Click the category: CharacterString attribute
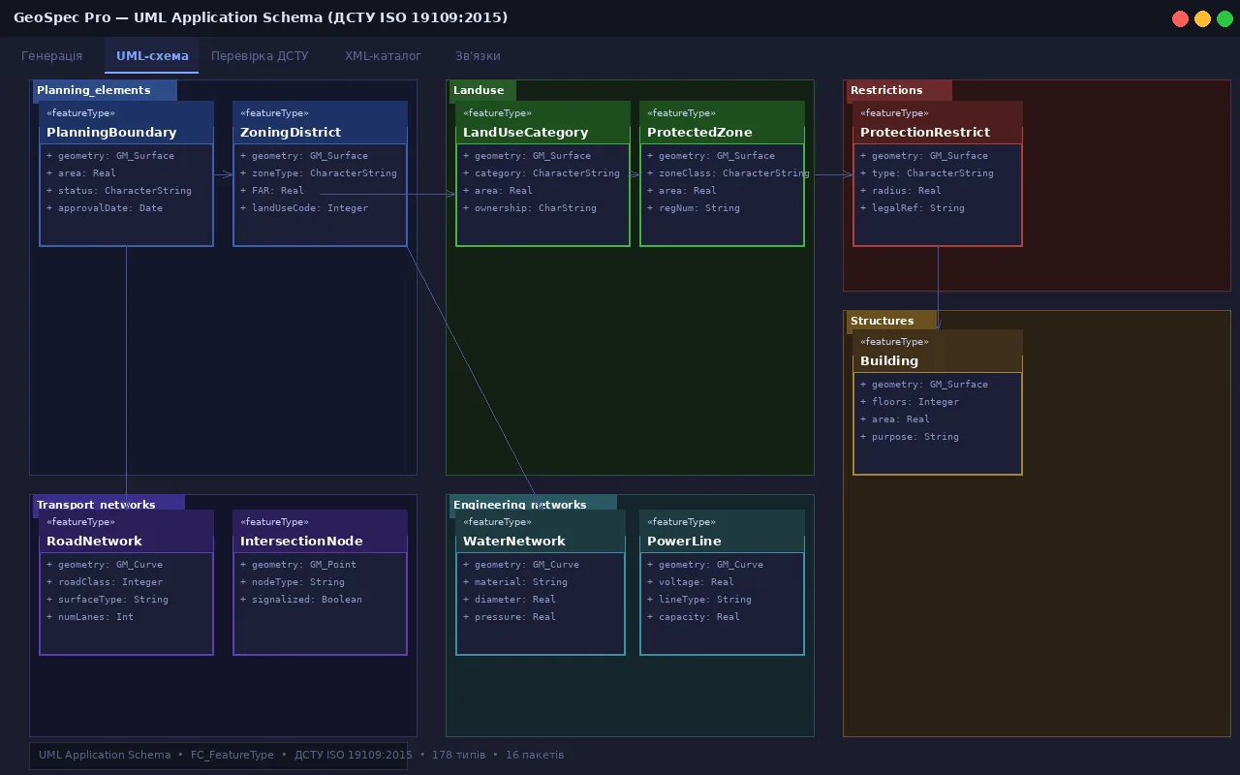 (542, 173)
